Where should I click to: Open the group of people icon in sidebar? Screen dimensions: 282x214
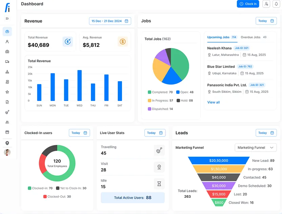click(7, 122)
